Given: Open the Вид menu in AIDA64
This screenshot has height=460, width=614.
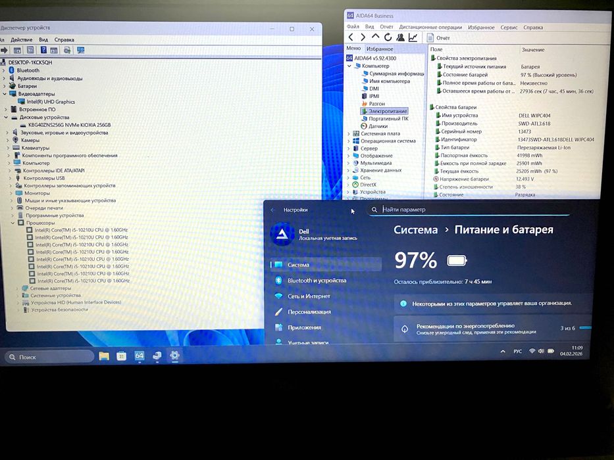Looking at the screenshot, I should 369,26.
